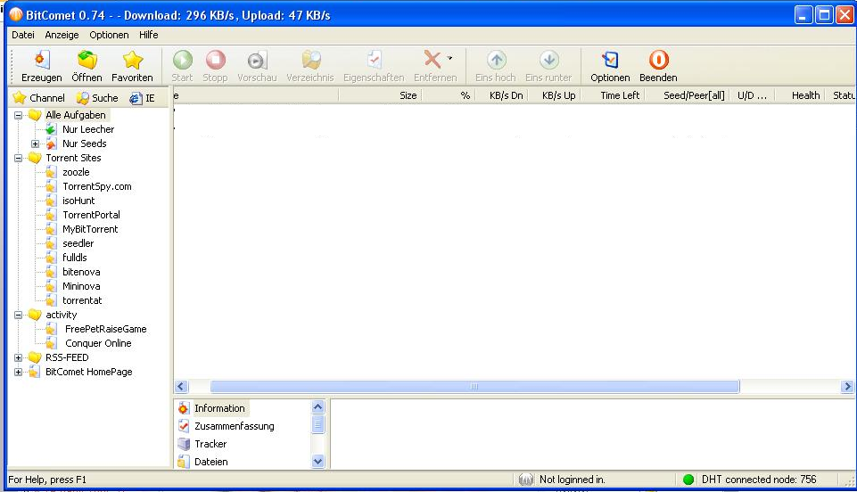Image resolution: width=857 pixels, height=492 pixels.
Task: Open the isoHunt entry
Action: click(78, 201)
